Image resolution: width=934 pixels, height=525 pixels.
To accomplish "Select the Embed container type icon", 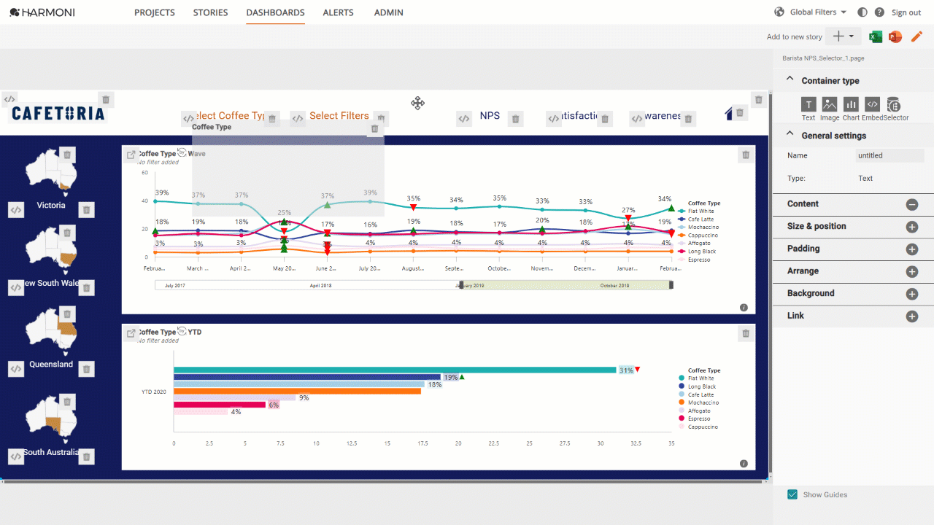I will click(x=872, y=104).
